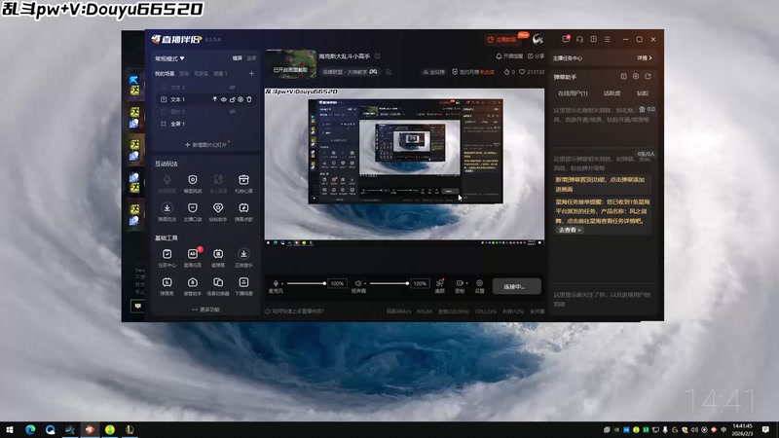Image resolution: width=779 pixels, height=438 pixels.
Task: Edit the stream title pencil icon
Action: pyautogui.click(x=378, y=56)
